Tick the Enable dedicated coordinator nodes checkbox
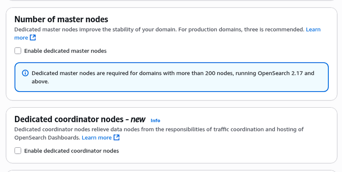This screenshot has height=172, width=342. (x=18, y=151)
